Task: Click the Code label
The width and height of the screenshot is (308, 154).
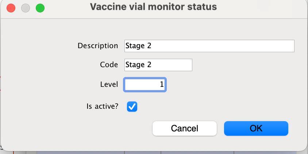Action: tap(109, 65)
